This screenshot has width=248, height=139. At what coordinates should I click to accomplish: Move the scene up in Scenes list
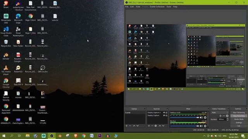(x=134, y=126)
